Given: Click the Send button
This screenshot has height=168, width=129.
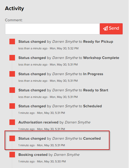Looking at the screenshot, I should click(111, 29).
